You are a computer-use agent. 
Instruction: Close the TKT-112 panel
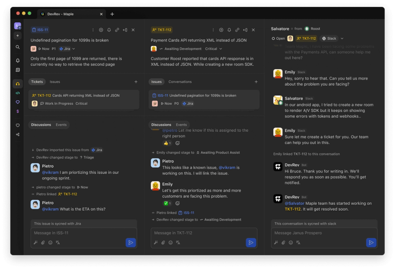point(253,30)
